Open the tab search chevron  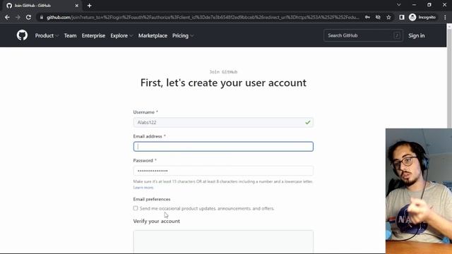click(398, 5)
